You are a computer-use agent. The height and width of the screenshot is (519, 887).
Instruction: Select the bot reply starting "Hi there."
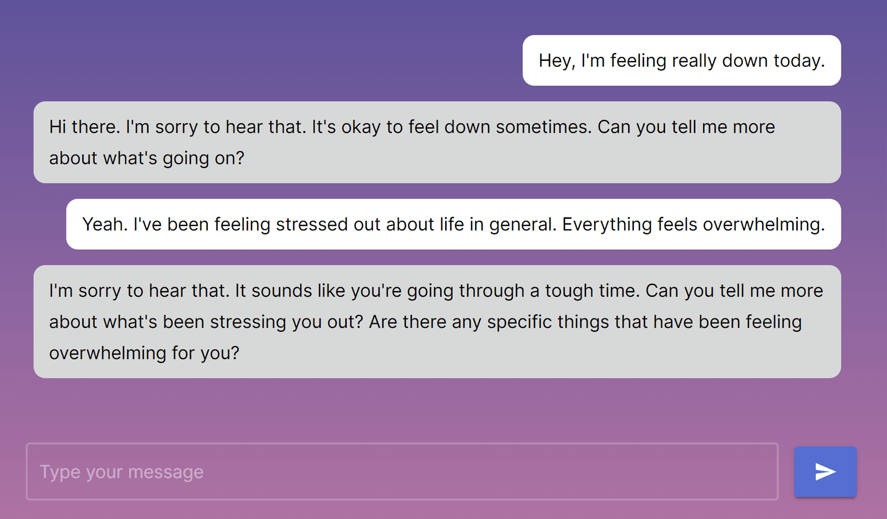tap(437, 142)
